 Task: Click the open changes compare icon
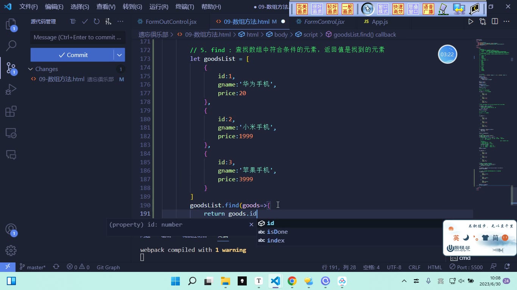point(483,22)
